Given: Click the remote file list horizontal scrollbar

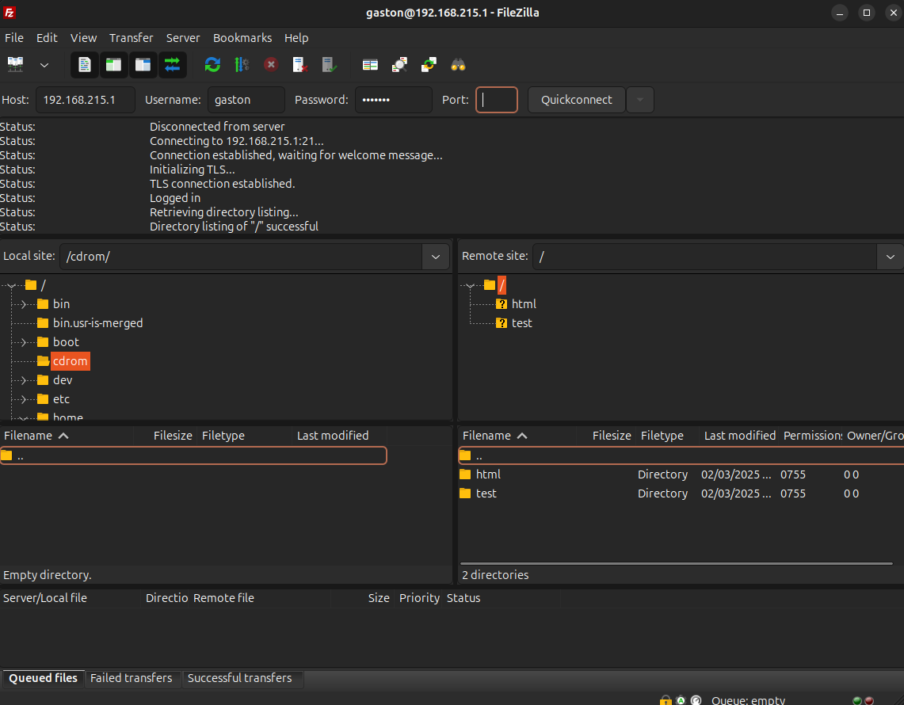Looking at the screenshot, I should [x=677, y=563].
